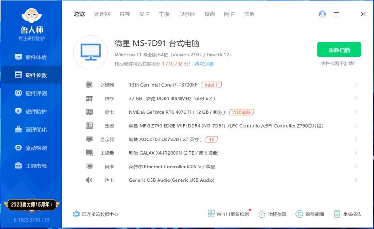This screenshot has height=229, width=374.
Task: Switch to the 总览 tab
Action: coord(79,14)
